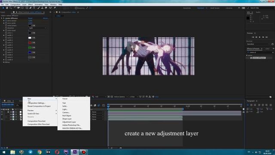The height and width of the screenshot is (155, 275).
Task: Click the red color 3 swatch
Action: tap(30, 43)
